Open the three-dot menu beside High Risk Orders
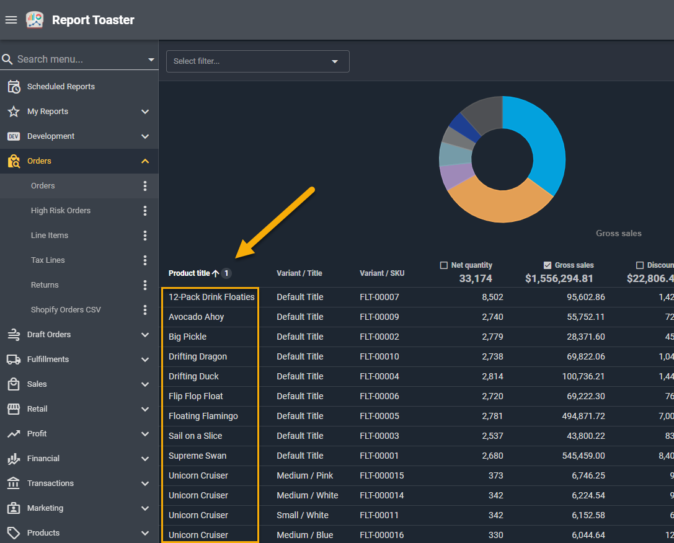 (x=145, y=211)
